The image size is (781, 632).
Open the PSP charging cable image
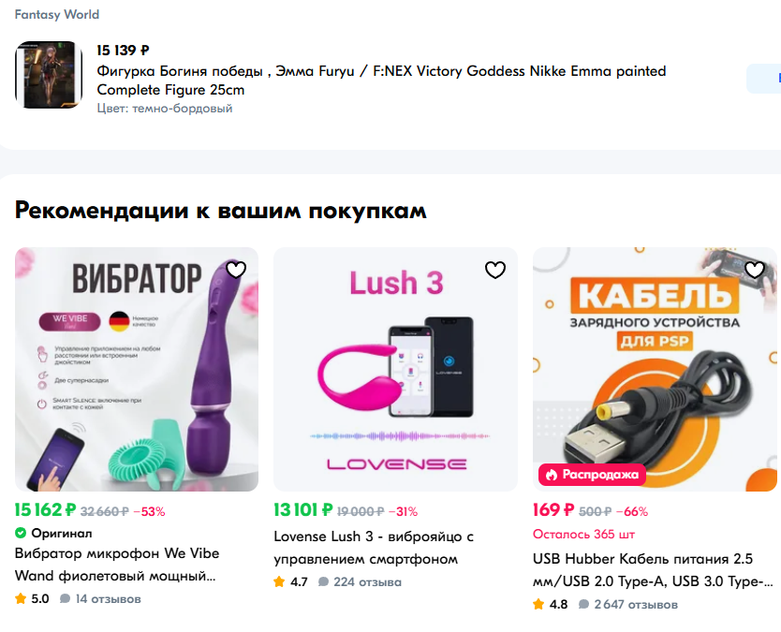pos(655,369)
